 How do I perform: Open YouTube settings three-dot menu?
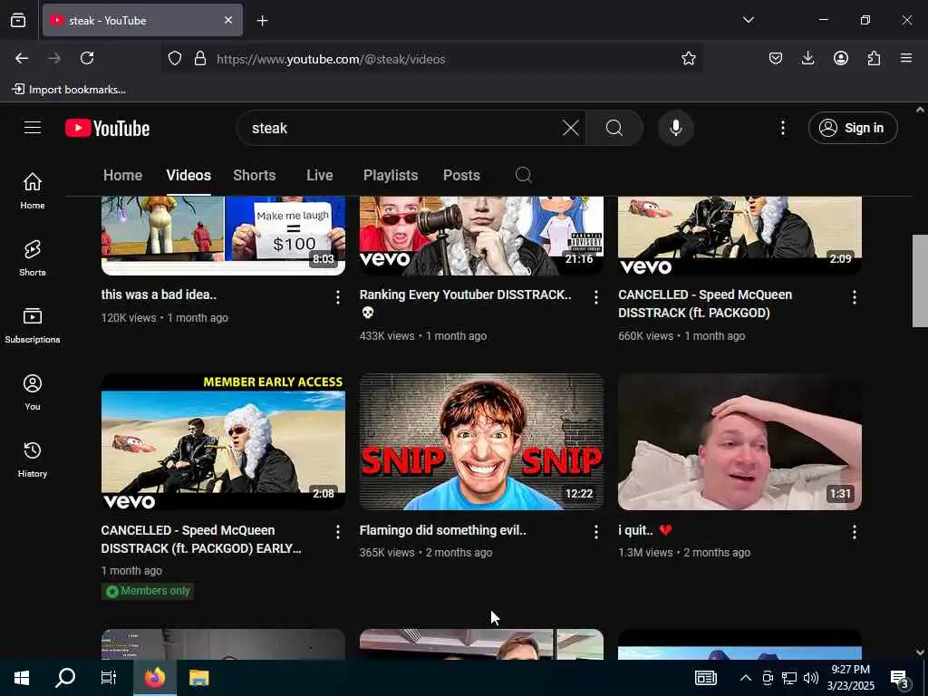782,128
